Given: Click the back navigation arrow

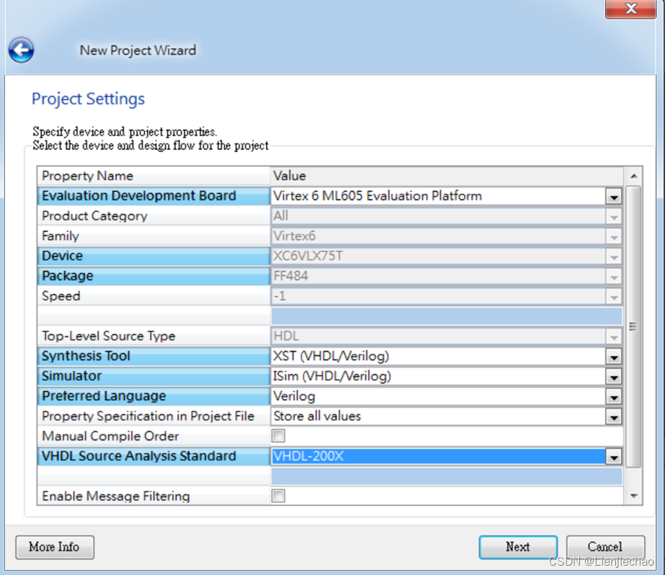Looking at the screenshot, I should point(21,50).
